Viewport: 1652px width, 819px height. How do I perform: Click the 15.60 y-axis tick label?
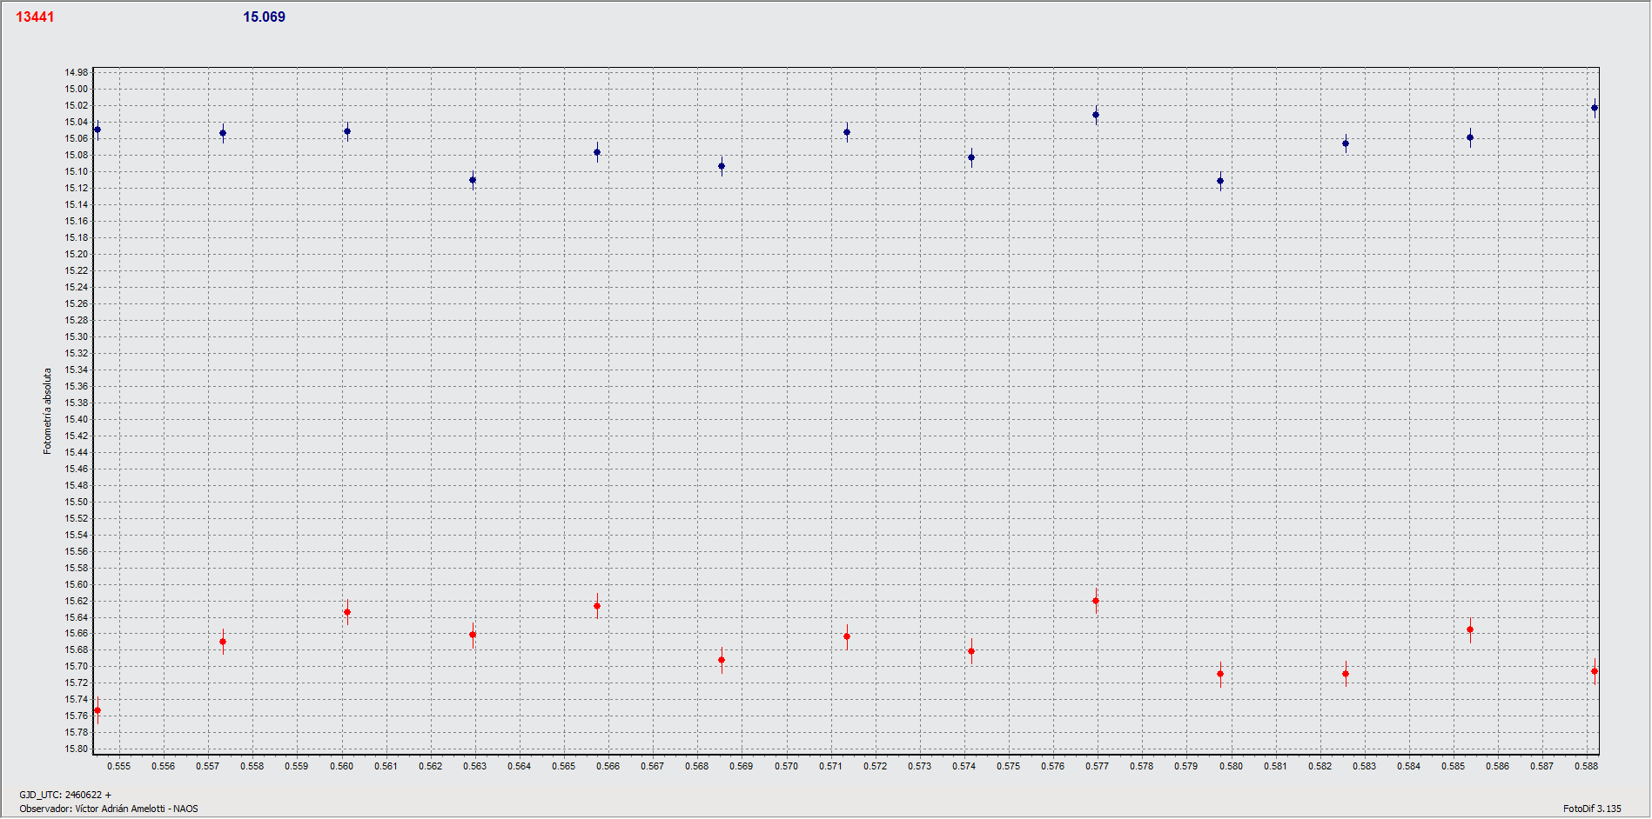(x=77, y=584)
